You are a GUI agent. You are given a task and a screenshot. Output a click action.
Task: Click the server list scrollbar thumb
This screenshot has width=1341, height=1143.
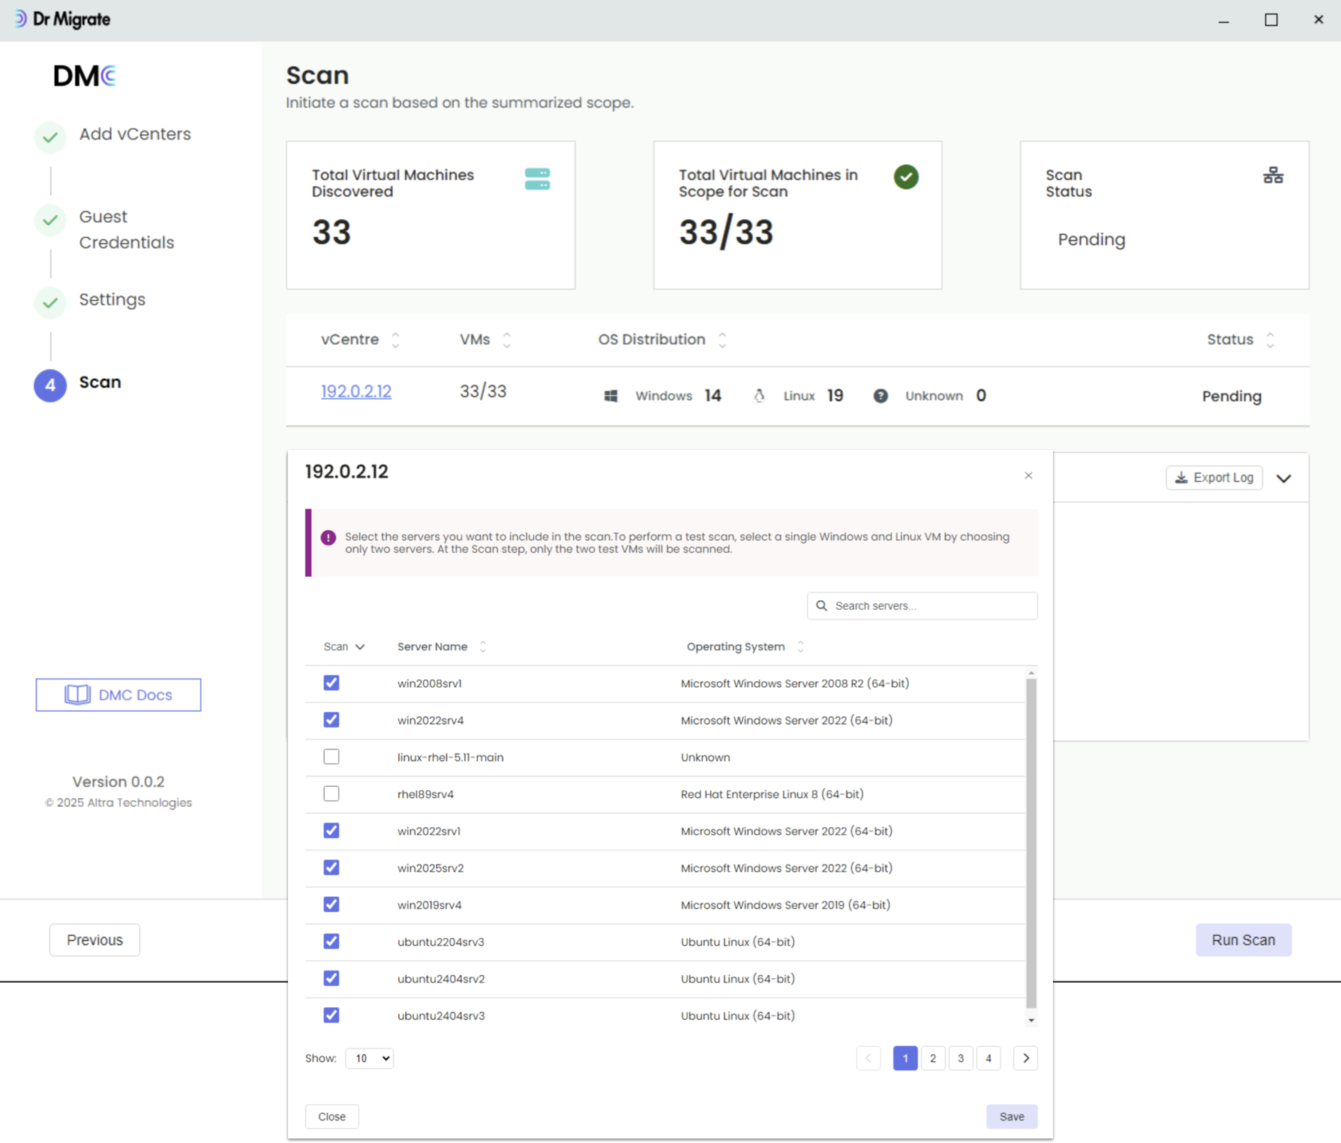point(1031,843)
